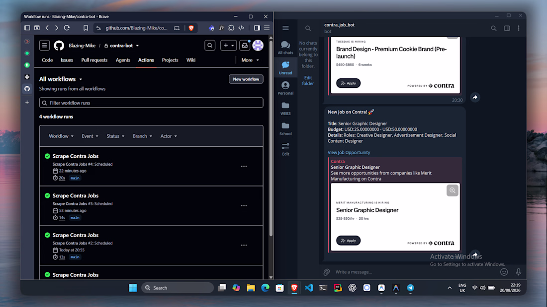The height and width of the screenshot is (307, 547).
Task: Forward the Brand Design message
Action: [475, 98]
